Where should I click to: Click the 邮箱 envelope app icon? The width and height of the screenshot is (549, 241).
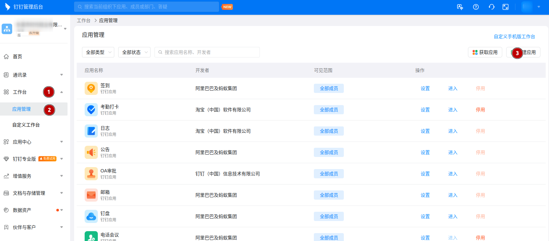[91, 195]
